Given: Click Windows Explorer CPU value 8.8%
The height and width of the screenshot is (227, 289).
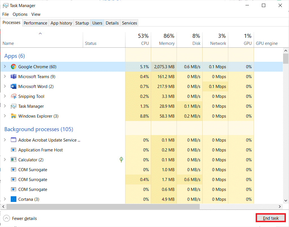Looking at the screenshot, I should pos(144,116).
